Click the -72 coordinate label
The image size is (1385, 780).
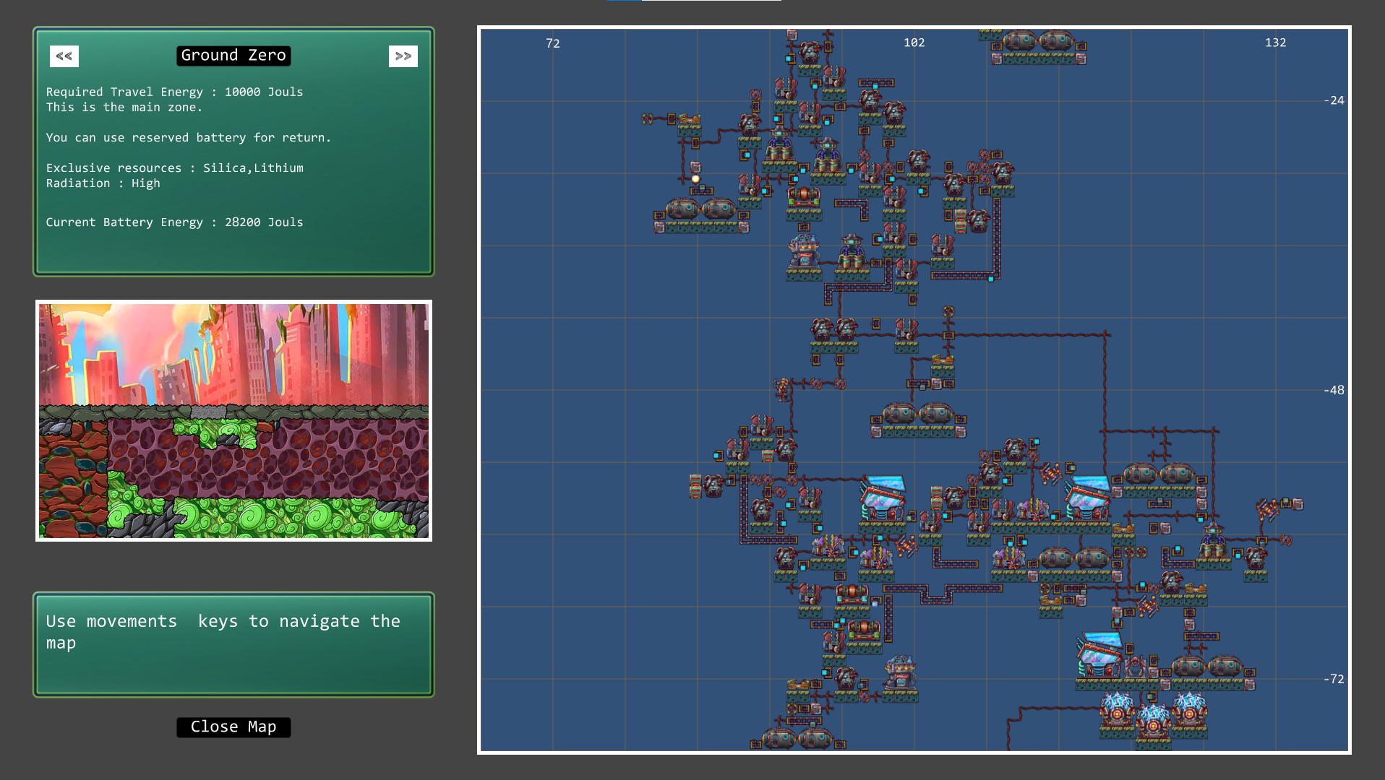[1334, 679]
